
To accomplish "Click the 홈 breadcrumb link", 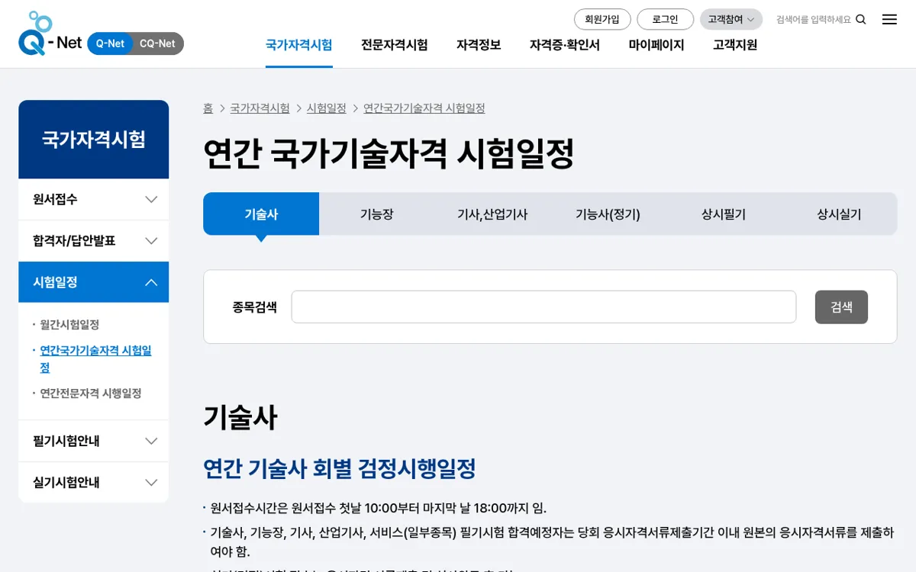I will coord(208,108).
